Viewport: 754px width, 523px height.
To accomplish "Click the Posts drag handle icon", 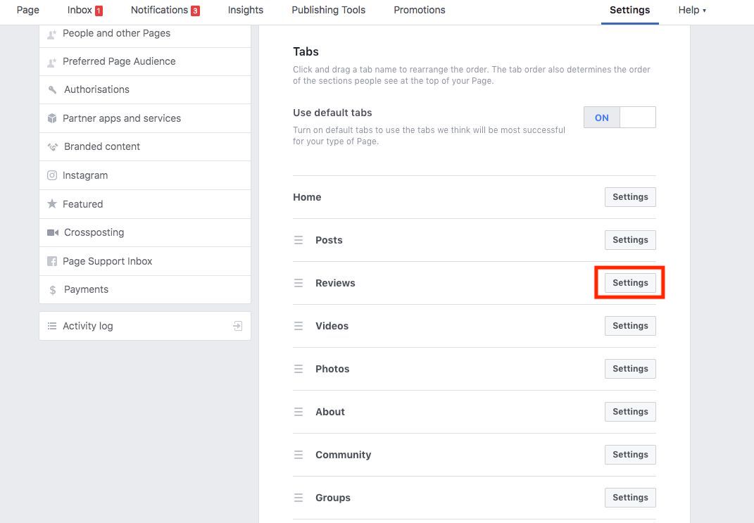I will tap(299, 240).
